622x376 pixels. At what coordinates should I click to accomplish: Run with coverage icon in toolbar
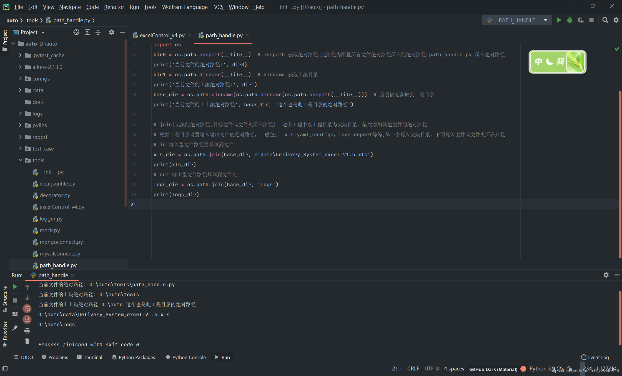[580, 20]
